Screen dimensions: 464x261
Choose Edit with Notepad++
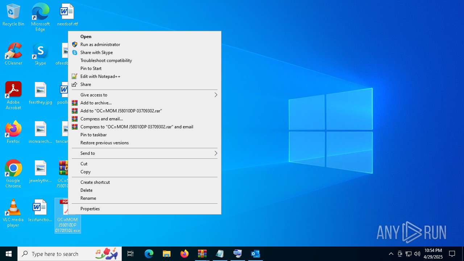pyautogui.click(x=145, y=76)
